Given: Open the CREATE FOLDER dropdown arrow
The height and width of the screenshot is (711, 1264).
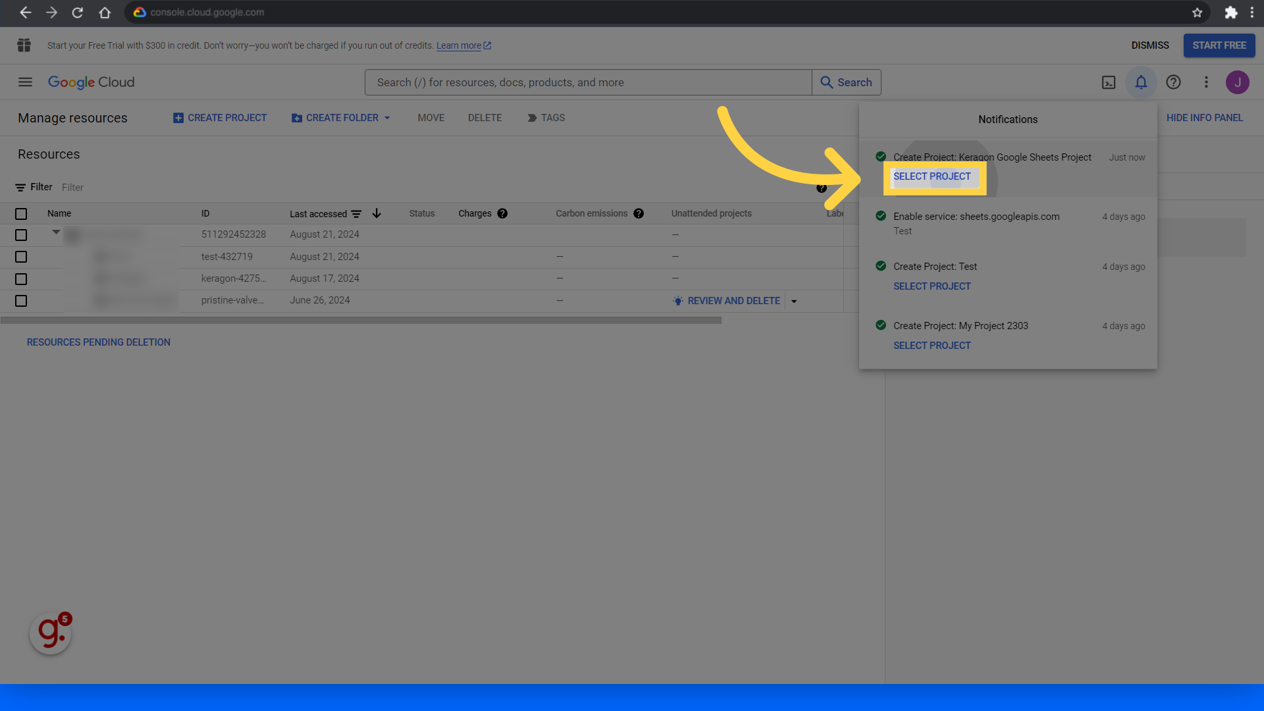Looking at the screenshot, I should click(387, 118).
